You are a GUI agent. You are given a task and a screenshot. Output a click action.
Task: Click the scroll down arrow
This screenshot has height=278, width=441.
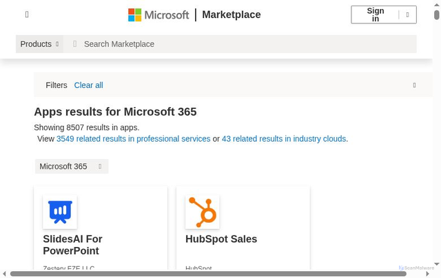click(x=436, y=264)
